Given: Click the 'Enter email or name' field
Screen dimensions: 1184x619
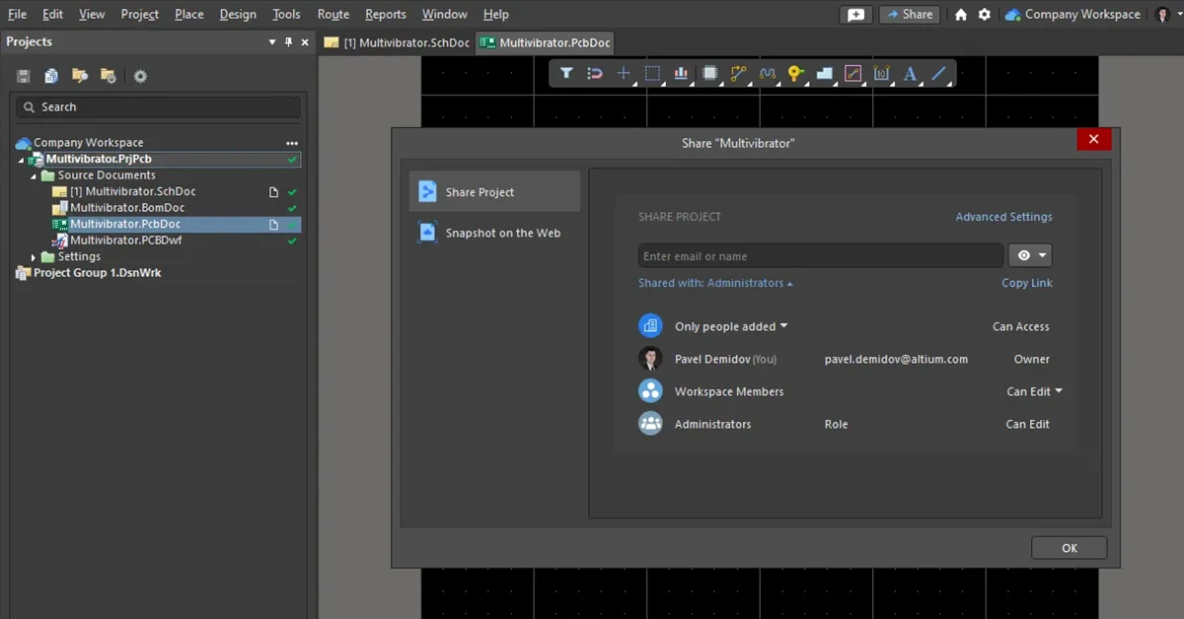Looking at the screenshot, I should tap(820, 256).
